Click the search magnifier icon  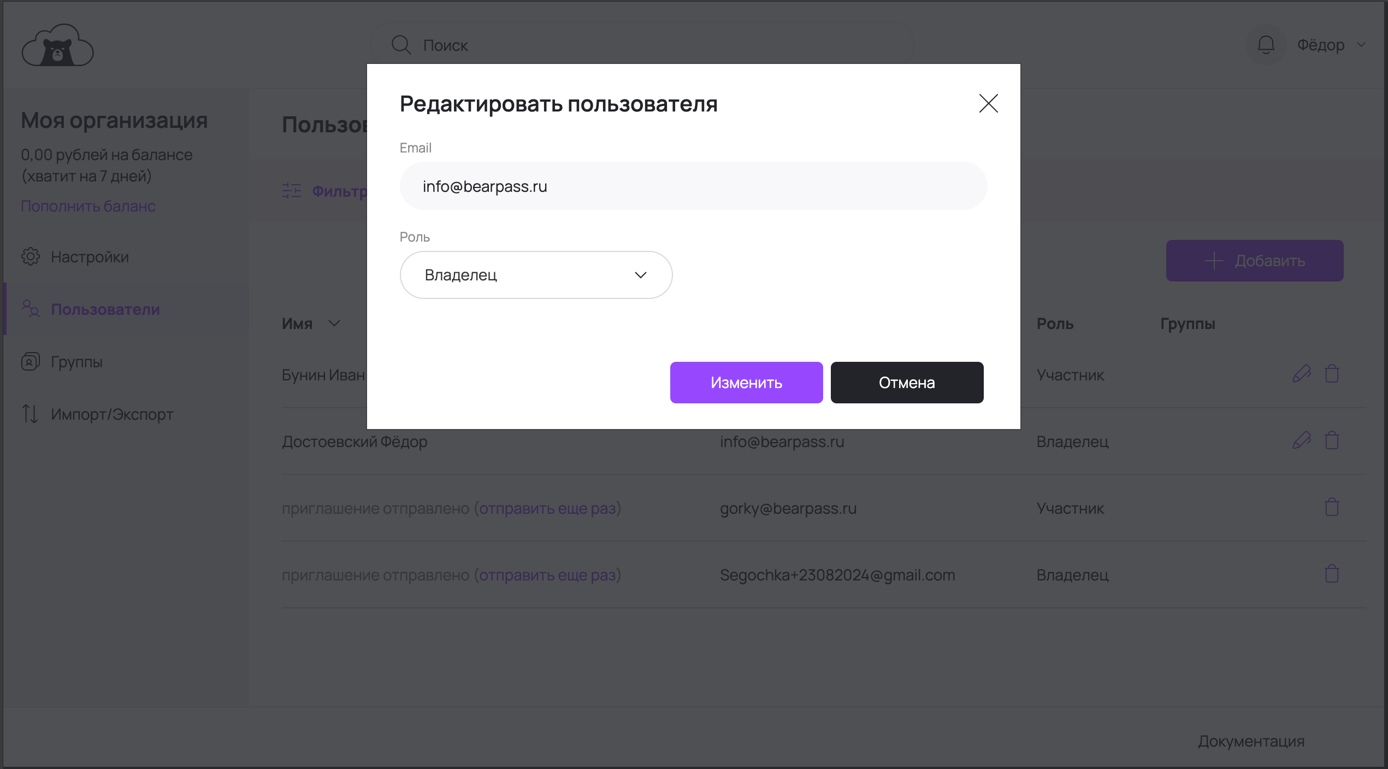point(401,45)
